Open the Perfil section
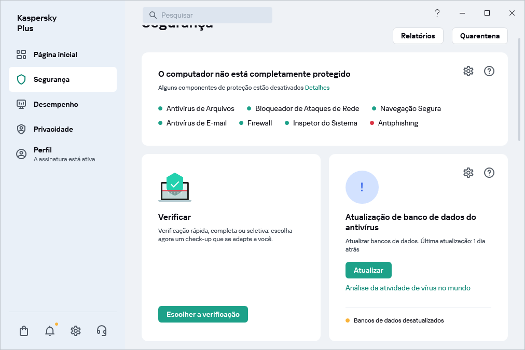The image size is (525, 350). pos(42,150)
